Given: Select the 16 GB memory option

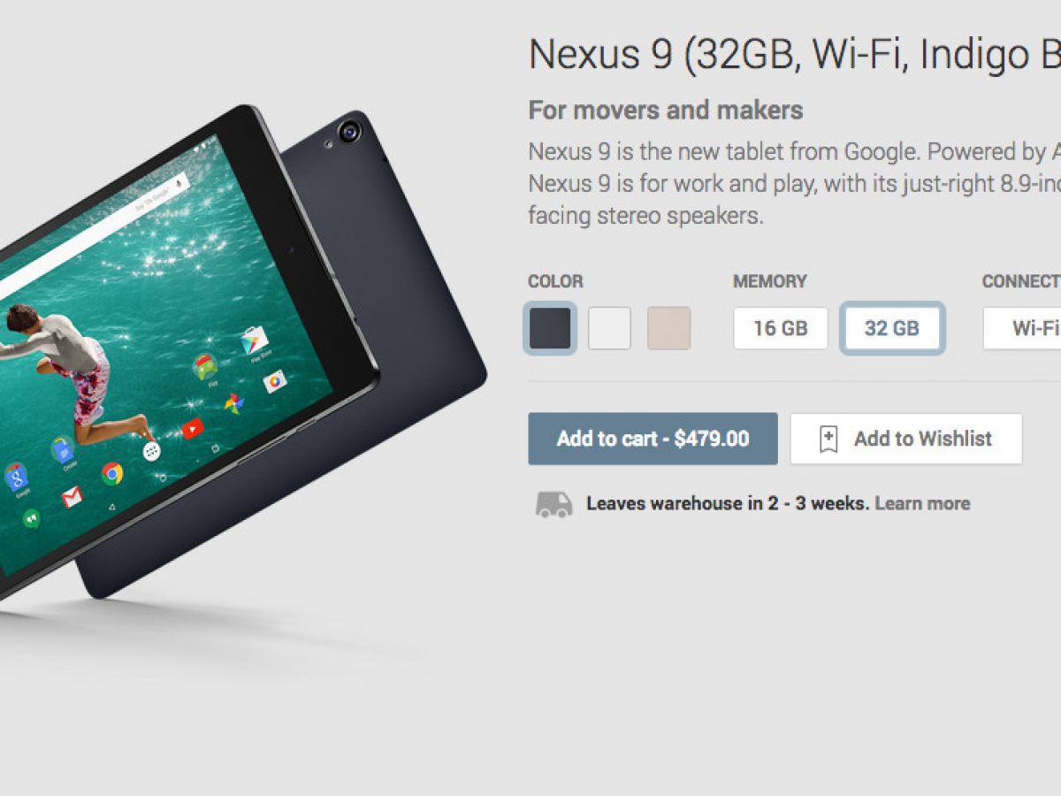Looking at the screenshot, I should coord(781,328).
